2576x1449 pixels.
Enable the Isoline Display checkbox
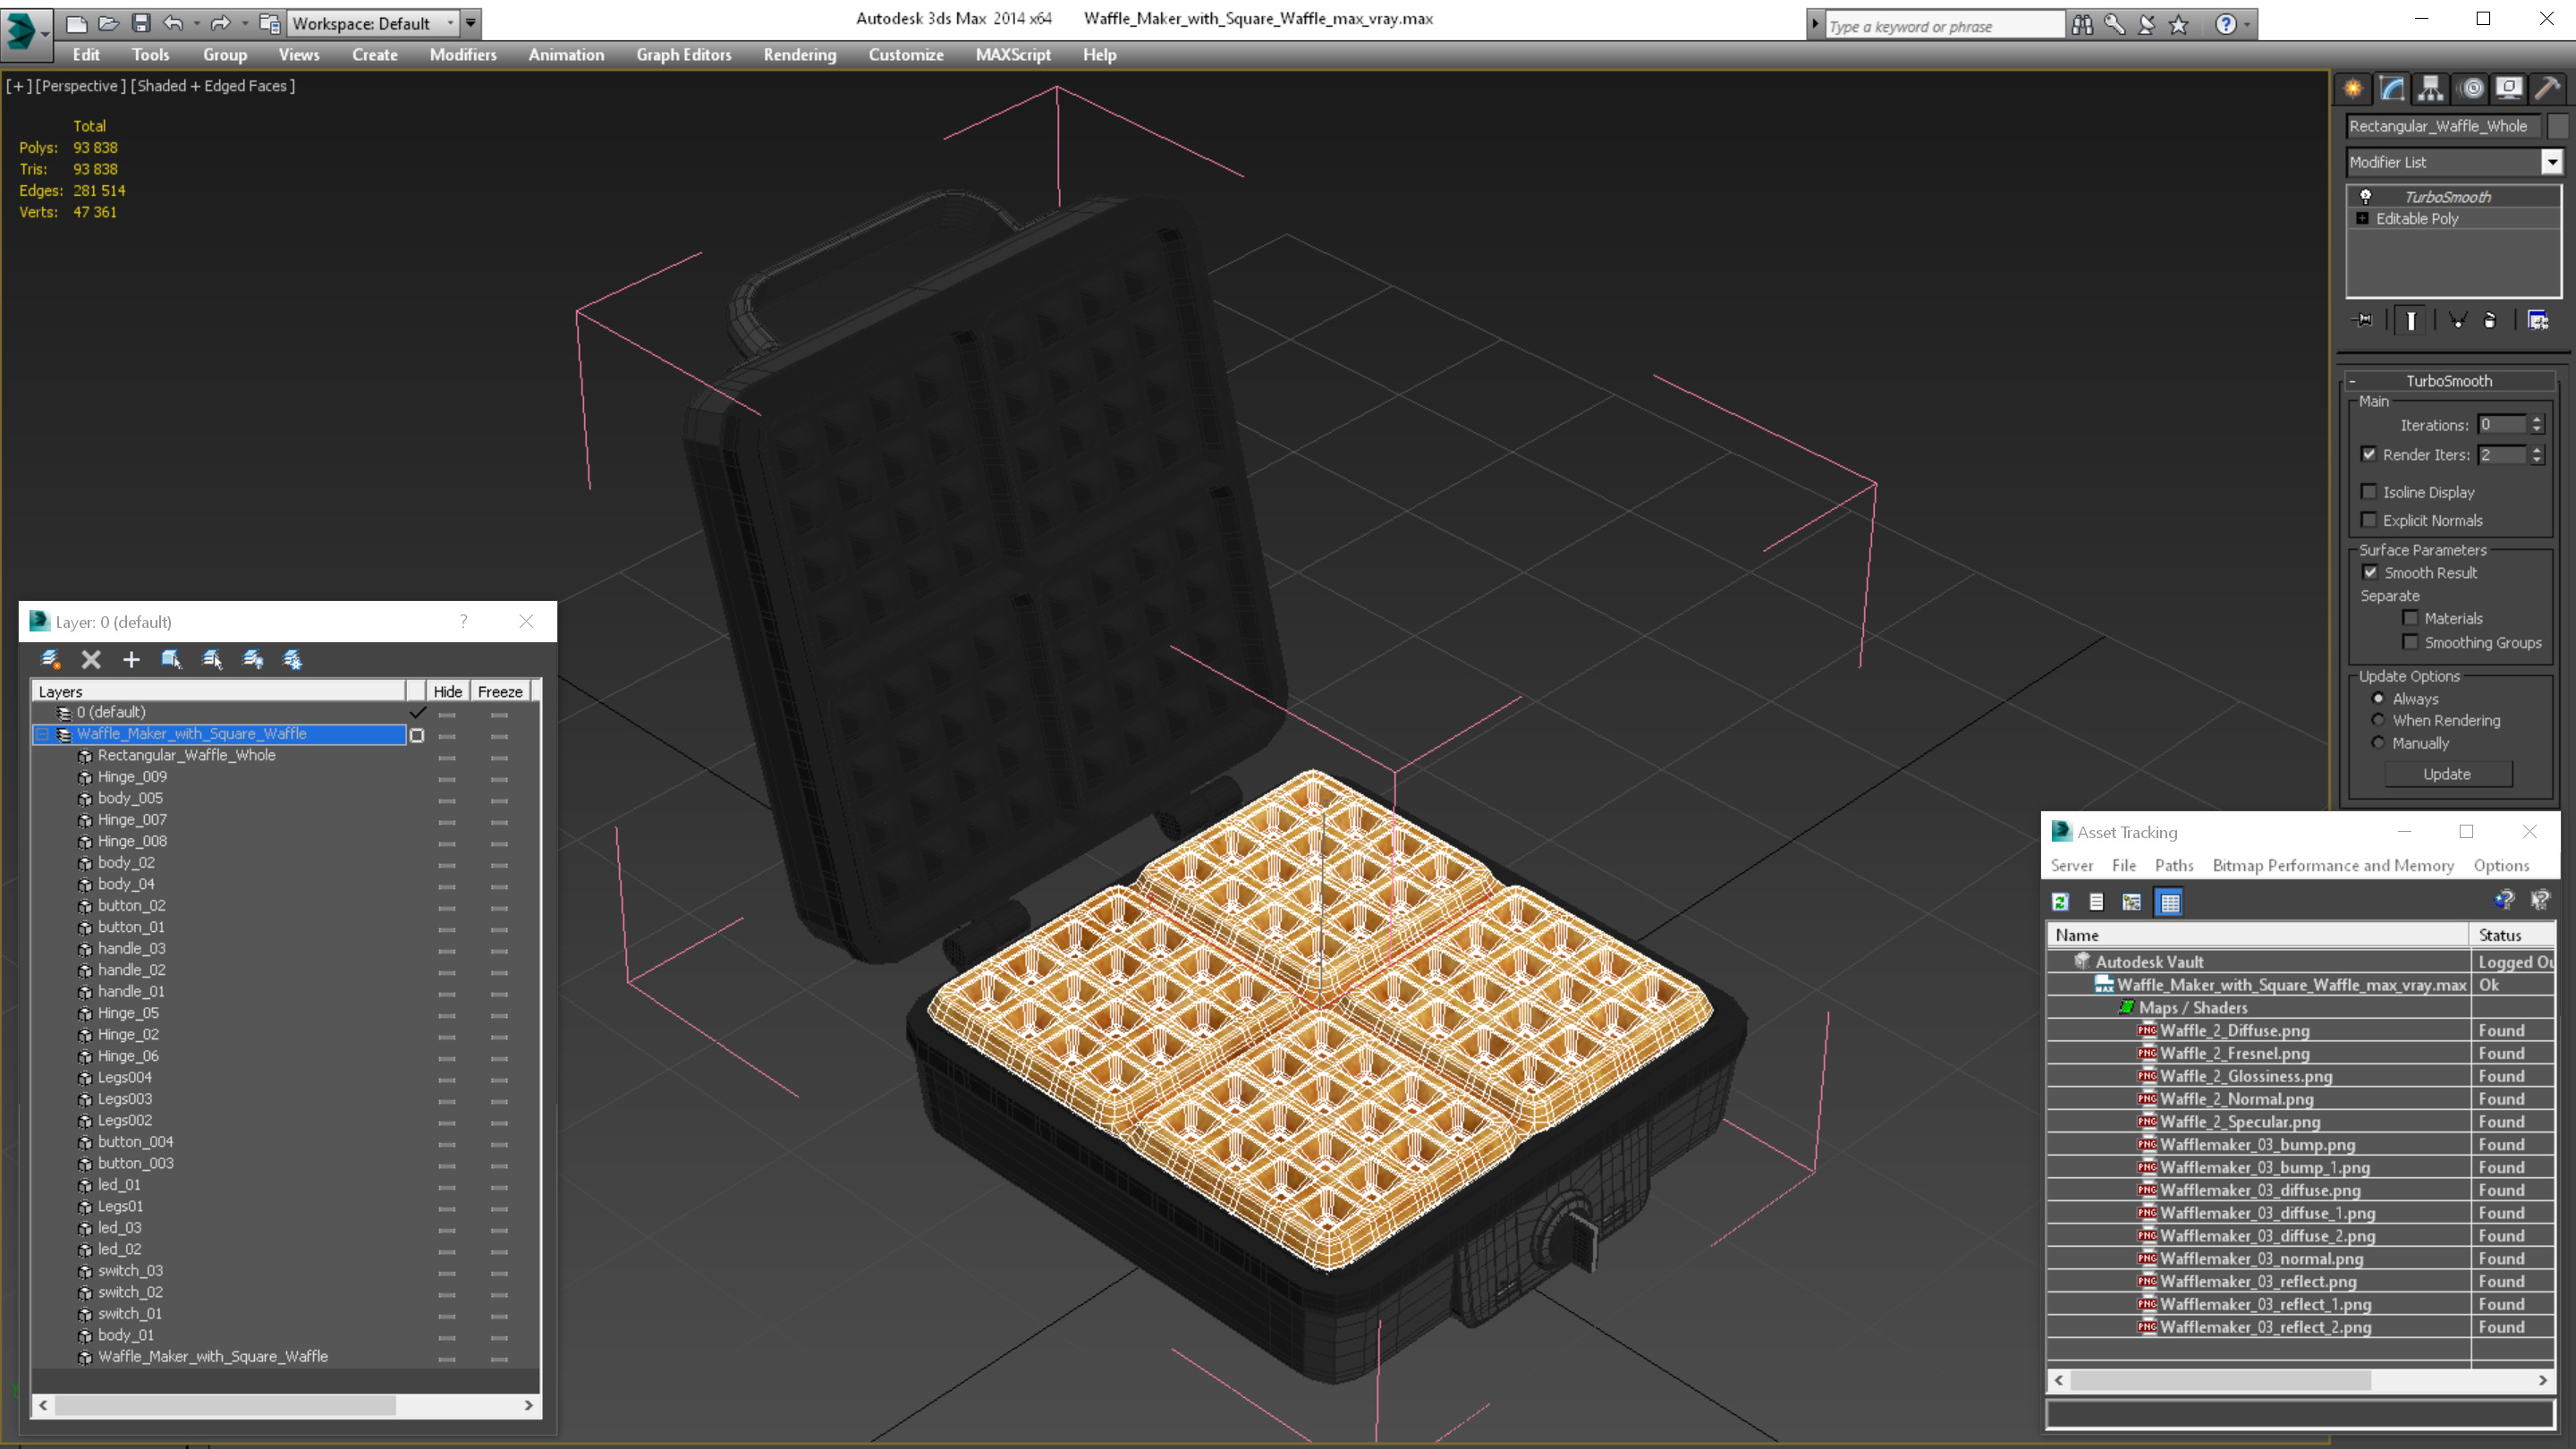point(2369,492)
